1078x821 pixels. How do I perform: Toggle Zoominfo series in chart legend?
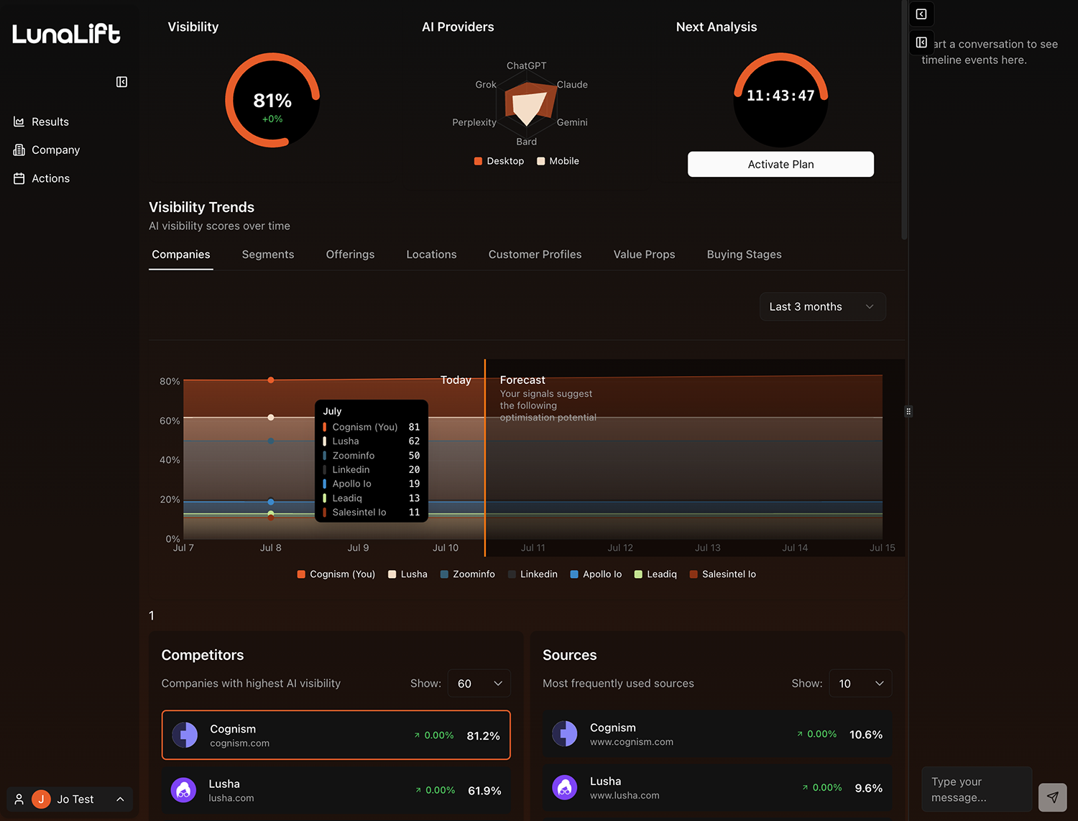tap(467, 574)
